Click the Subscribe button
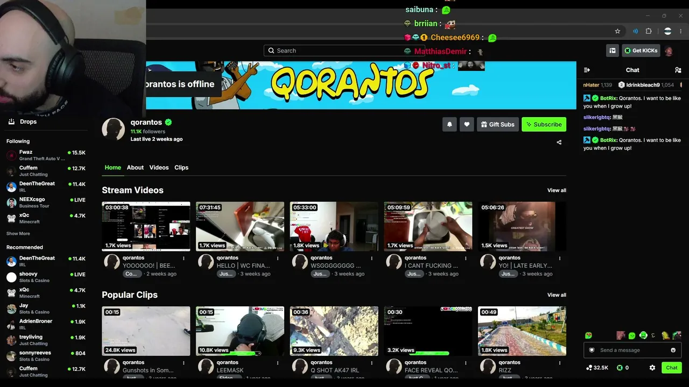 tap(544, 124)
